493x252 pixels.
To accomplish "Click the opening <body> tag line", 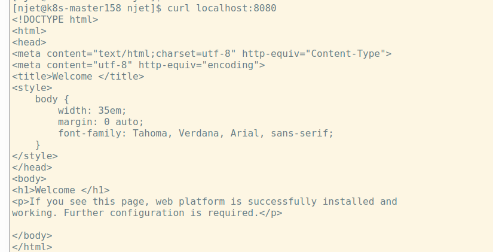I will click(29, 178).
